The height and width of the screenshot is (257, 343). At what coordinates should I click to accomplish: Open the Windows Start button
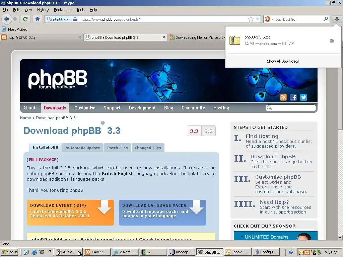coord(9,252)
